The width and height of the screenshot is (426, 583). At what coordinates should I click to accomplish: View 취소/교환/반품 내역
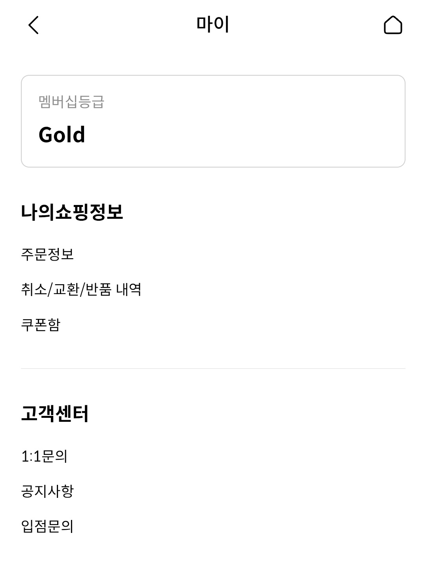click(x=81, y=290)
